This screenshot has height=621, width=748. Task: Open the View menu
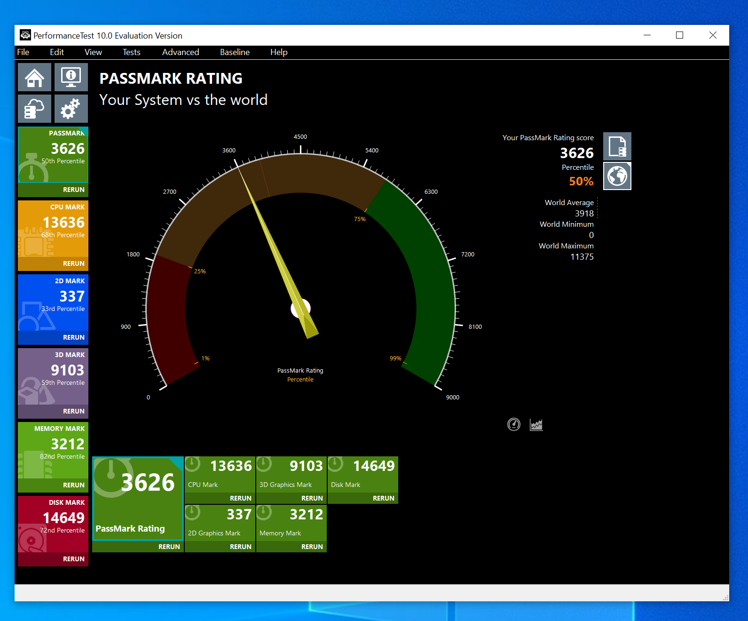pos(93,52)
